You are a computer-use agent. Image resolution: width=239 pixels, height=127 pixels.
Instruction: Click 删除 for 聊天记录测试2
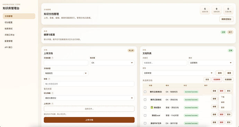pyautogui.click(x=221, y=91)
